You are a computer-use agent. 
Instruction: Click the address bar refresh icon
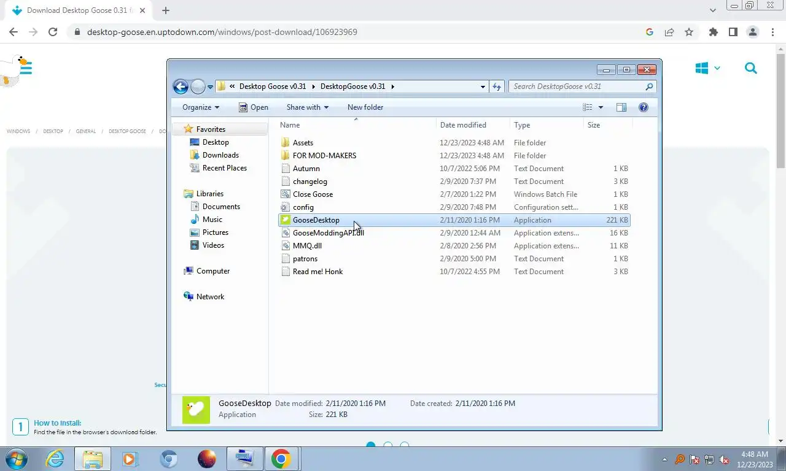[497, 86]
